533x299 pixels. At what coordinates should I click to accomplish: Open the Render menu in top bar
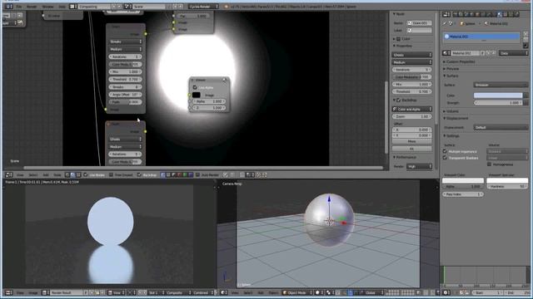pyautogui.click(x=32, y=7)
